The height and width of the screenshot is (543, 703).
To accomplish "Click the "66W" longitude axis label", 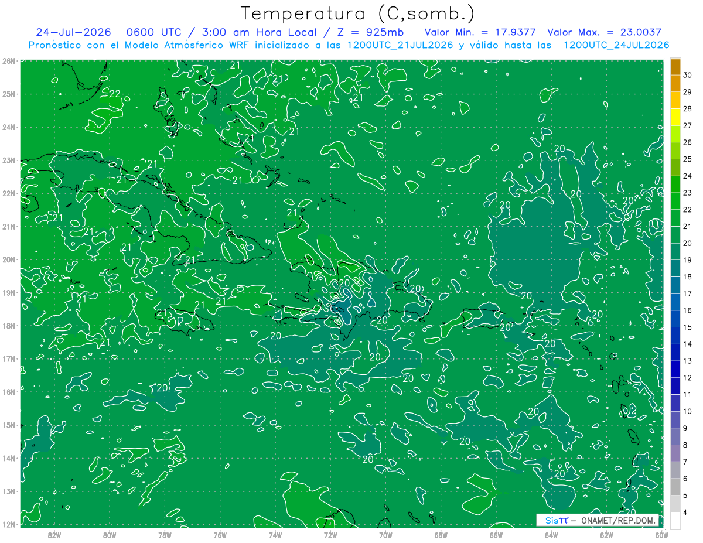I will (496, 535).
